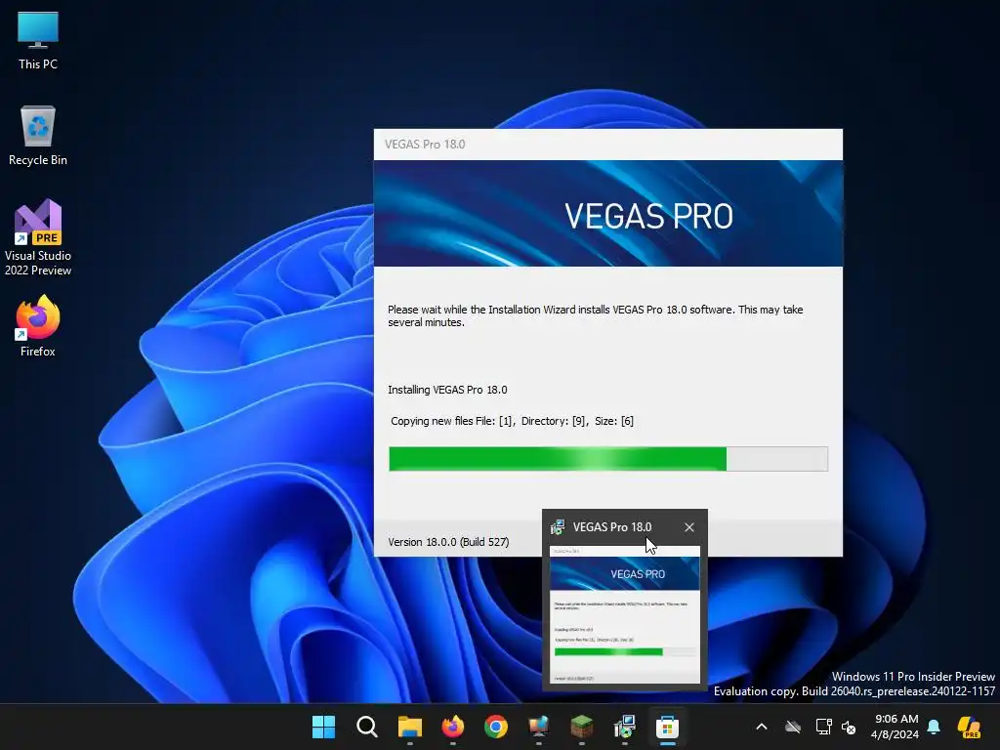The width and height of the screenshot is (1000, 750).
Task: Show hidden system tray icons
Action: [762, 727]
